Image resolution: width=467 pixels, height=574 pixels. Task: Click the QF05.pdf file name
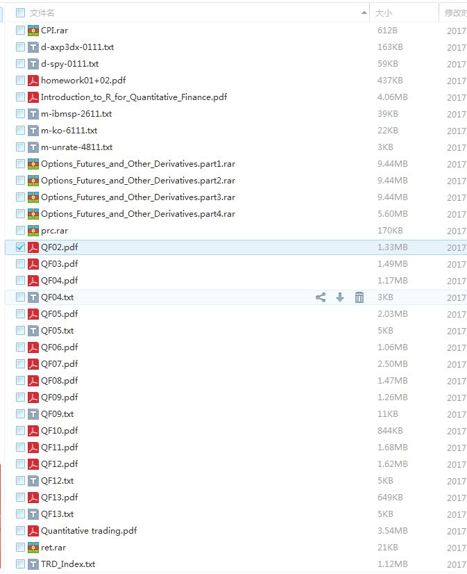59,314
